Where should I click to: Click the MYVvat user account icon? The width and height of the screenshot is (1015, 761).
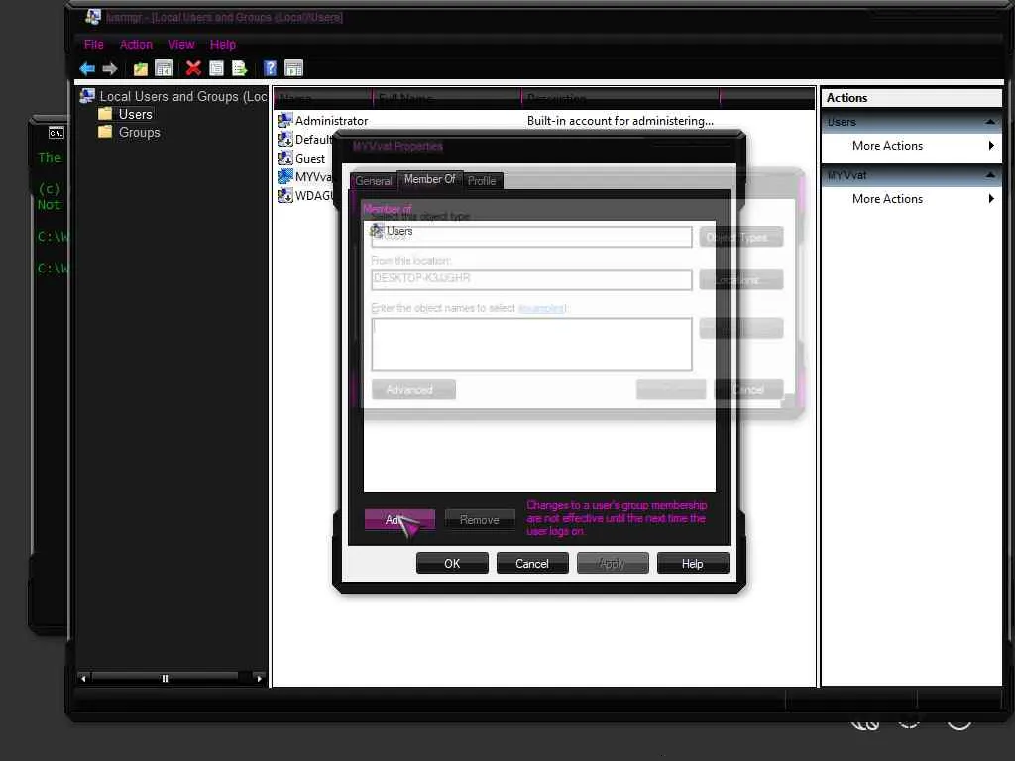(x=284, y=176)
